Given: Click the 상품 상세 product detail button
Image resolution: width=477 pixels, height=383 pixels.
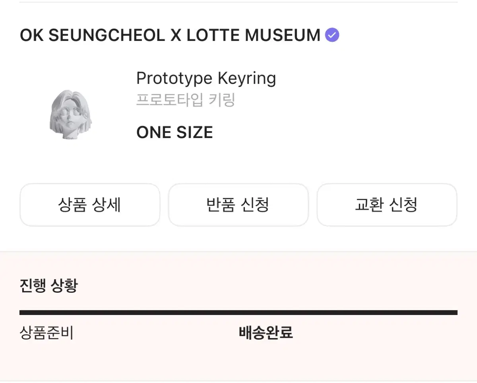Looking at the screenshot, I should (x=90, y=205).
